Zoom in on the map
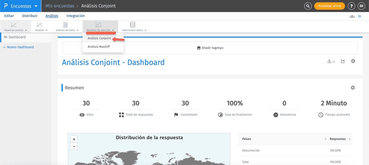369x165 pixels. [74, 139]
